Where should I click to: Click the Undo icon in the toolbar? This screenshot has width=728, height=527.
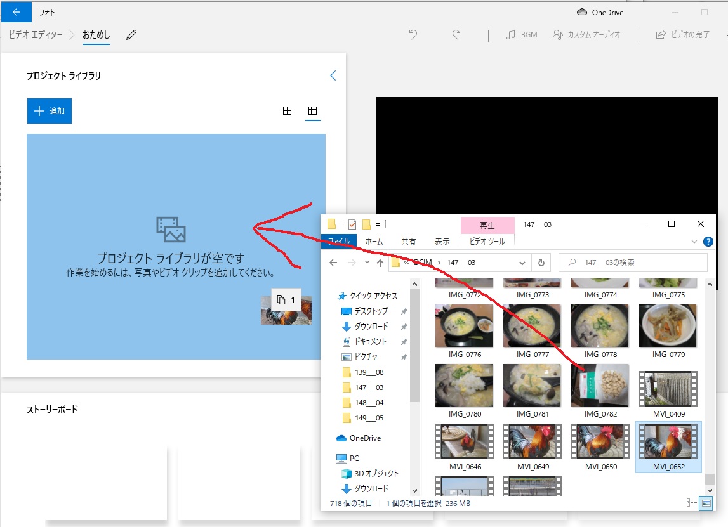pyautogui.click(x=413, y=34)
